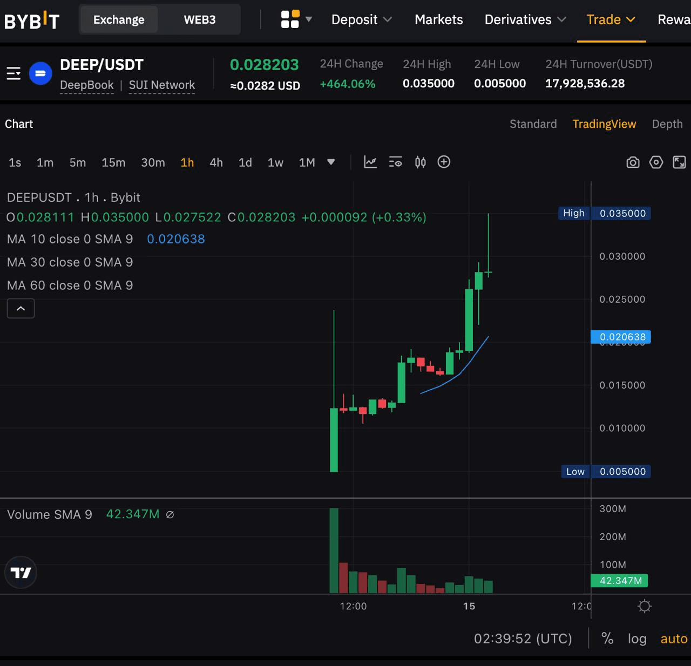Open the Bybit logo home link
Screen dimensions: 691x666
click(x=32, y=20)
